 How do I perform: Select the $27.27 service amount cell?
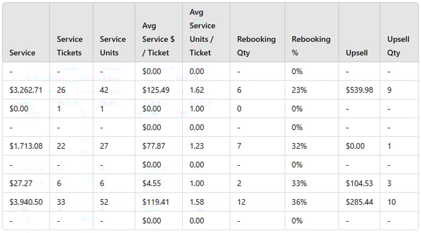tap(21, 183)
